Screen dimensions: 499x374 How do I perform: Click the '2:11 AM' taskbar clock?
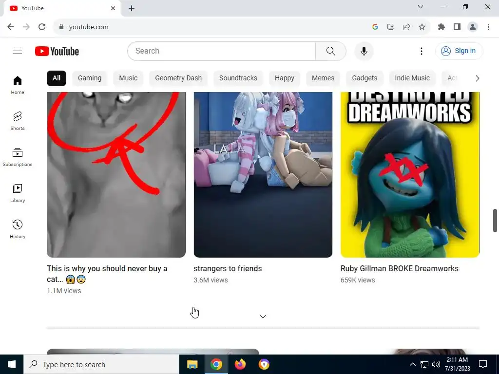457,360
